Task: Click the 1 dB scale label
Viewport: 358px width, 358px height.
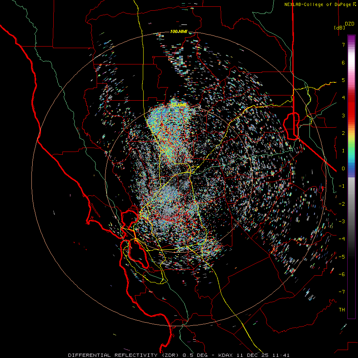Action: tap(343, 151)
